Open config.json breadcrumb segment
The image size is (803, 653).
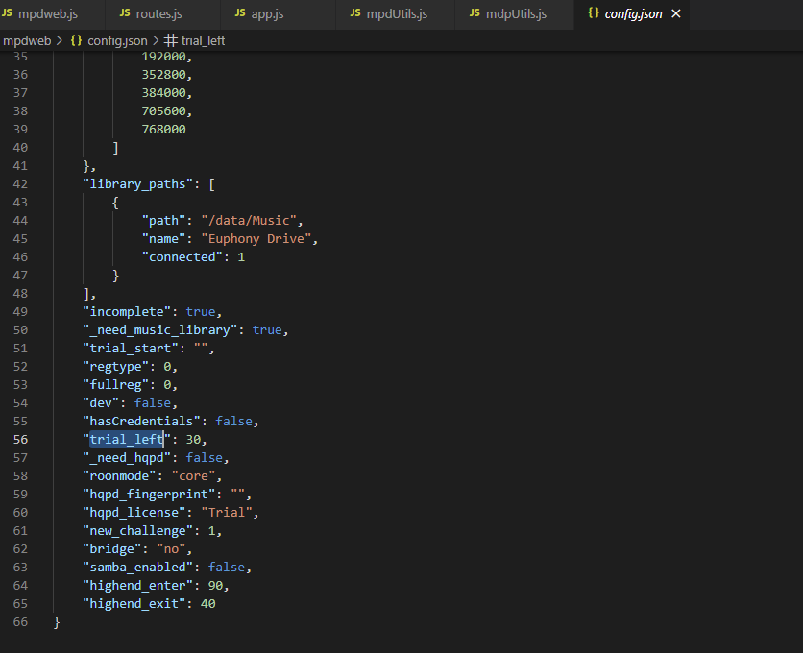click(x=117, y=40)
